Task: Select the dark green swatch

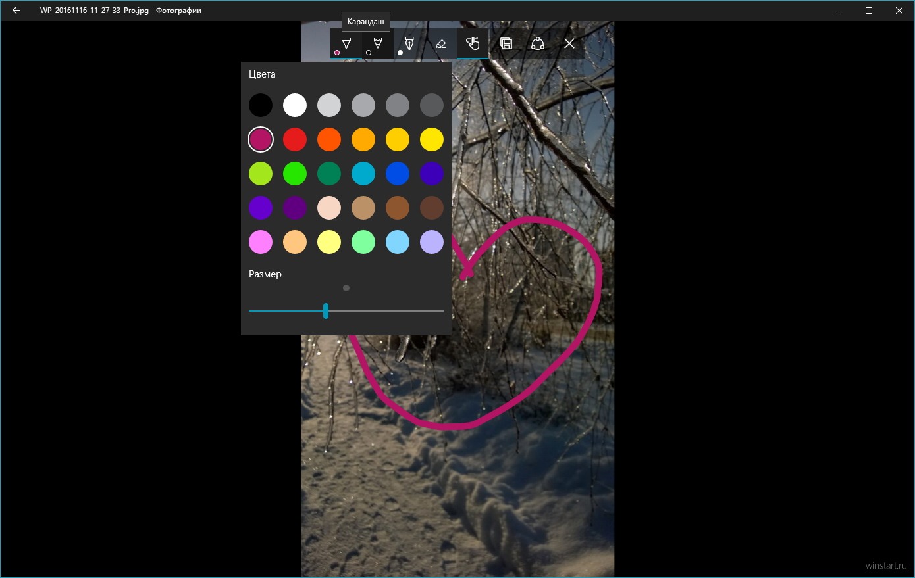Action: coord(329,174)
